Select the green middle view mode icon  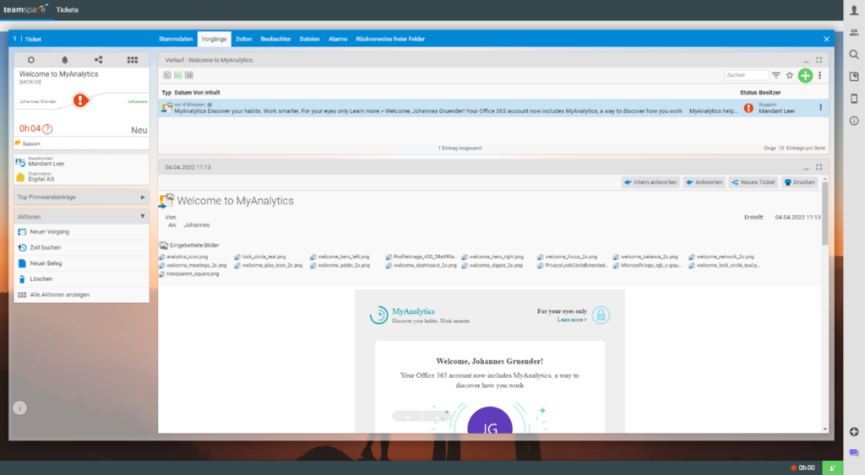(x=177, y=75)
